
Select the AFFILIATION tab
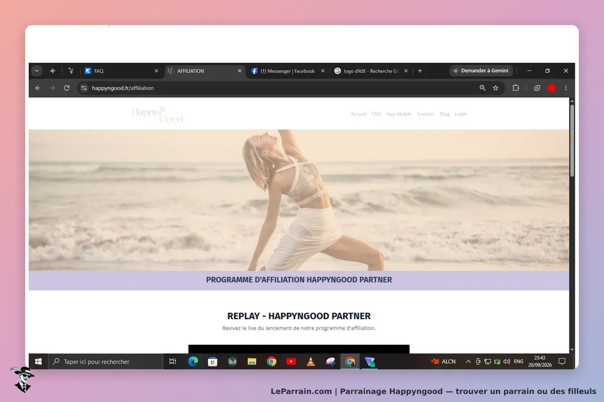205,71
